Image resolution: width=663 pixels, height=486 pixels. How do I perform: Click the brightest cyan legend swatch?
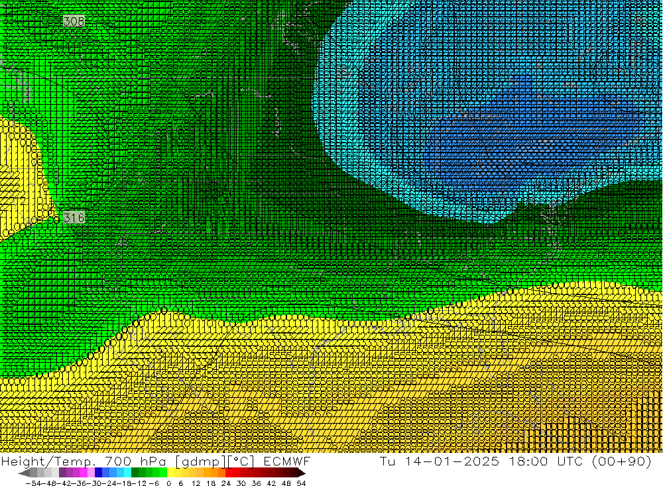(127, 473)
